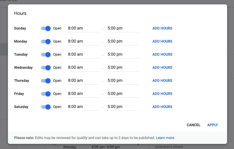This screenshot has width=234, height=149.
Task: Toggle Wednesday open status
Action: [x=46, y=68]
